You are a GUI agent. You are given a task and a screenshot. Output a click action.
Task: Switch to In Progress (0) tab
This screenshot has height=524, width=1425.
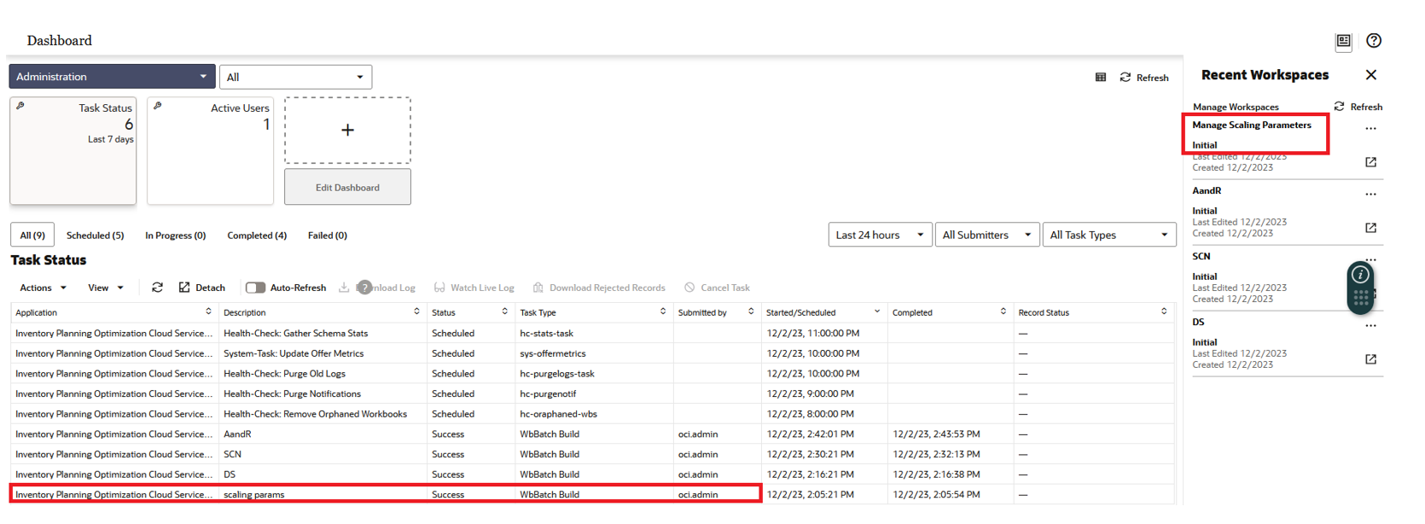point(175,236)
